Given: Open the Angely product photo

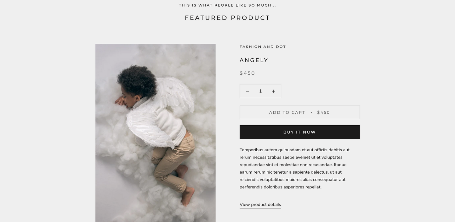Looking at the screenshot, I should click(x=156, y=133).
